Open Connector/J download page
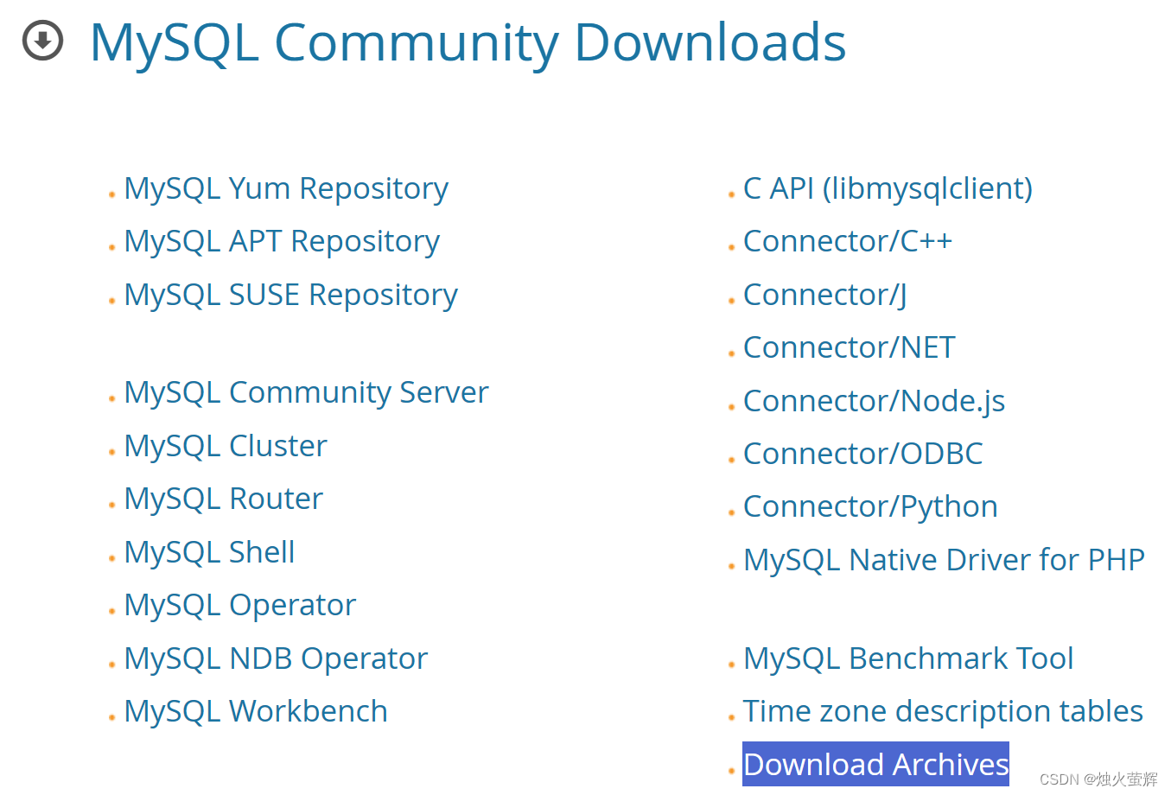Image resolution: width=1171 pixels, height=795 pixels. coord(825,295)
